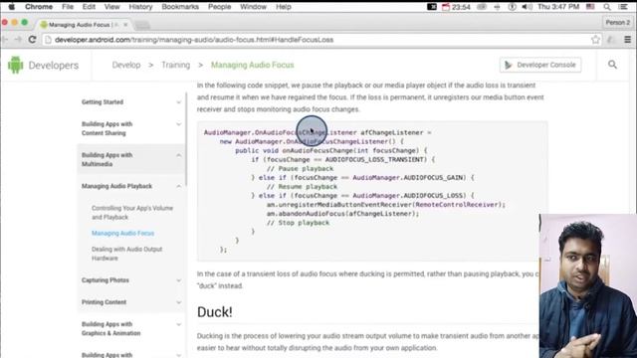This screenshot has height=358, width=637.
Task: Open a new tab button
Action: coord(142,25)
